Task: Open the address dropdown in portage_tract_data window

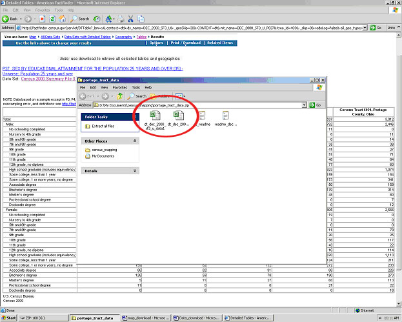Action: coord(304,105)
